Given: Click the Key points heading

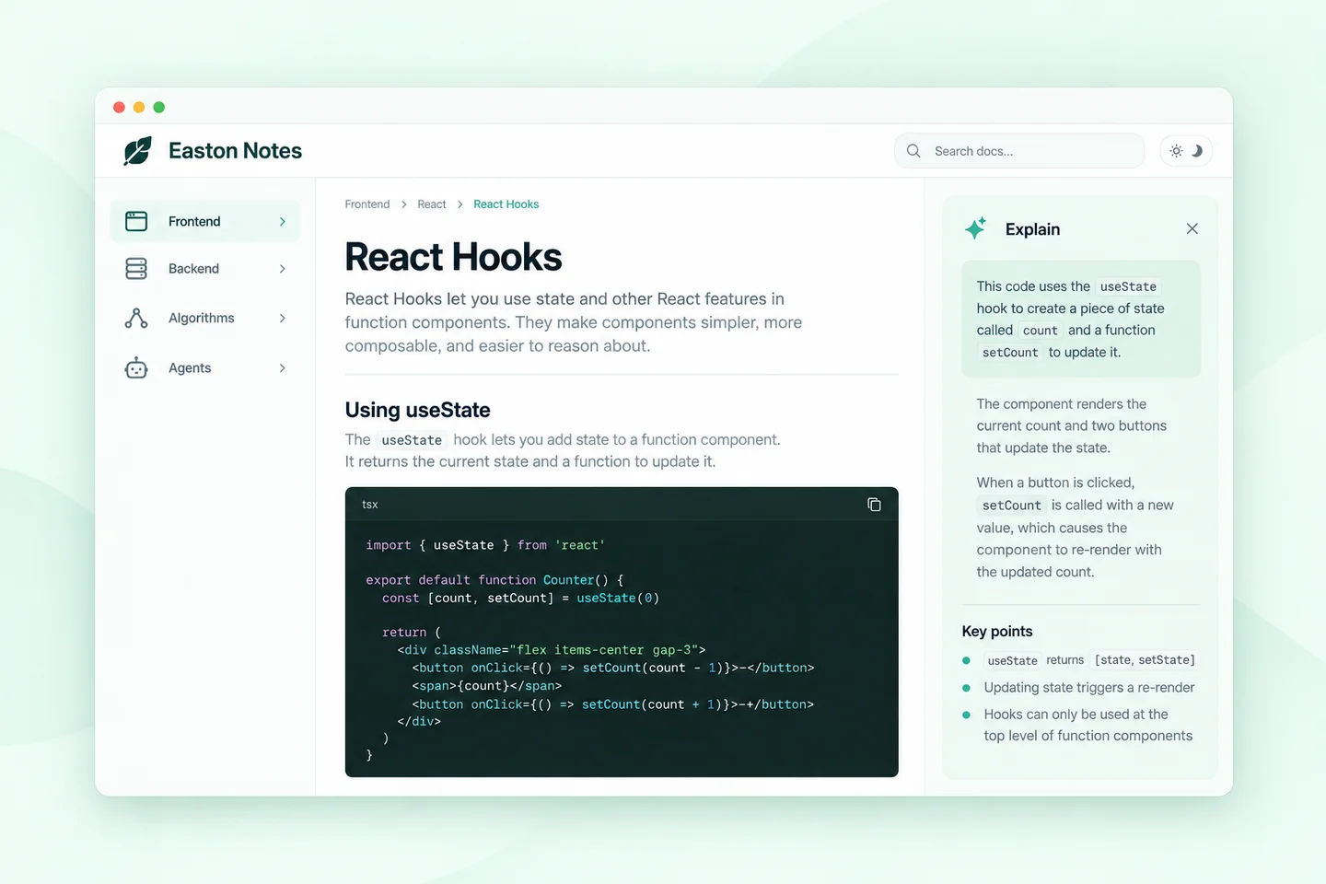Looking at the screenshot, I should (997, 632).
